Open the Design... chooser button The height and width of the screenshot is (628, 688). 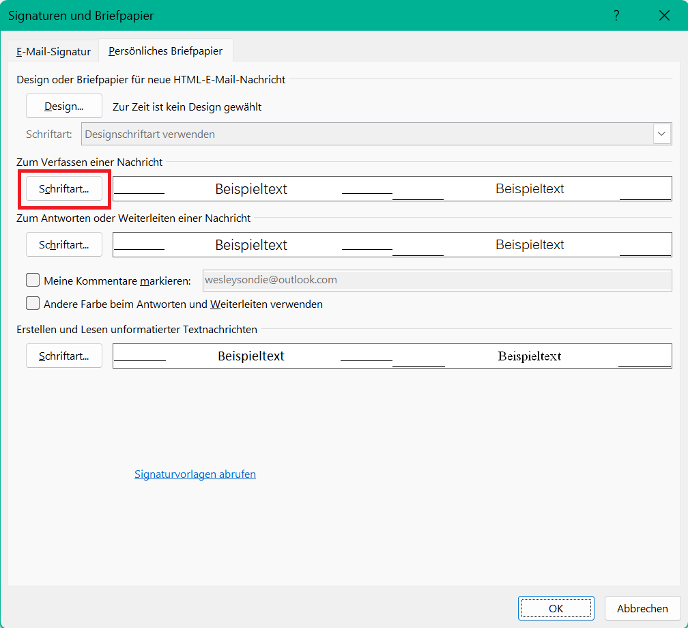tap(64, 106)
